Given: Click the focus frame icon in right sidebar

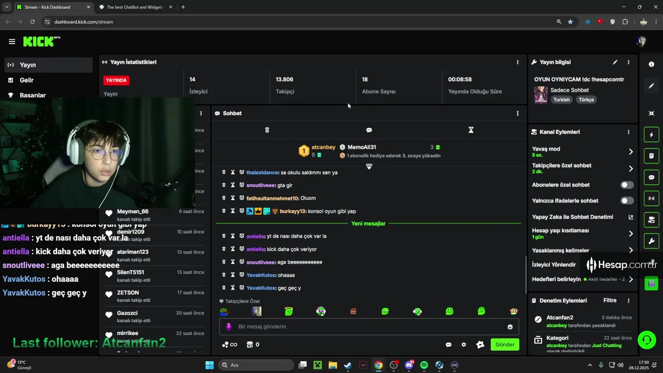Looking at the screenshot, I should (651, 113).
